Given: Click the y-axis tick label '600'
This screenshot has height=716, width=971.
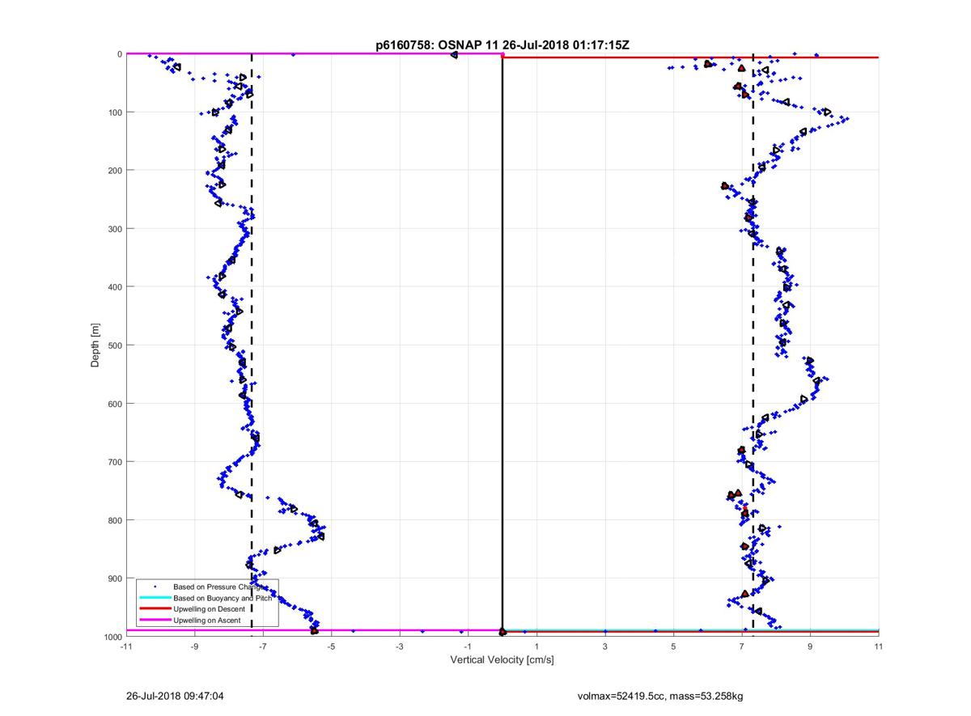Looking at the screenshot, I should tap(114, 404).
